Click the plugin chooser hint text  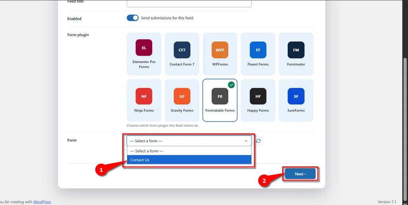coord(163,126)
